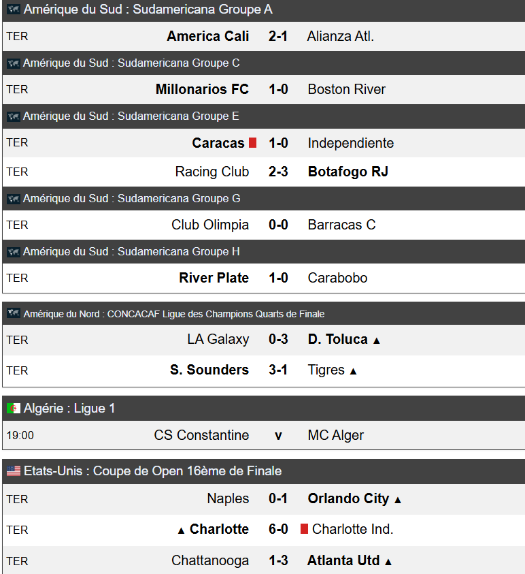The width and height of the screenshot is (525, 574).
Task: Click the qualified arrow next to D. Toluca
Action: (377, 340)
